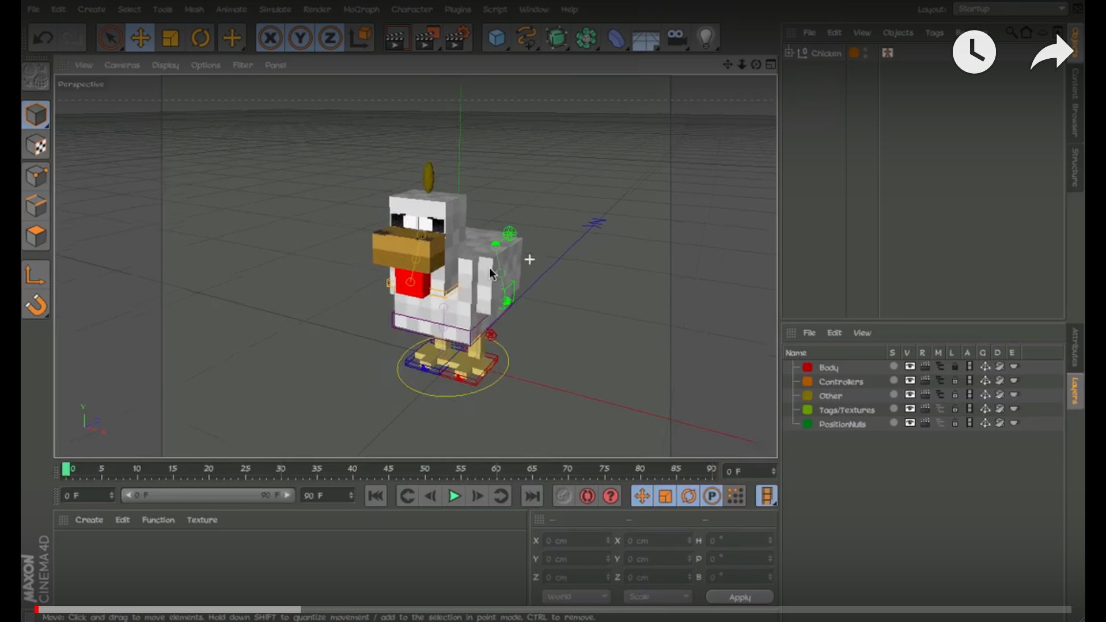Add a Light object icon

706,39
